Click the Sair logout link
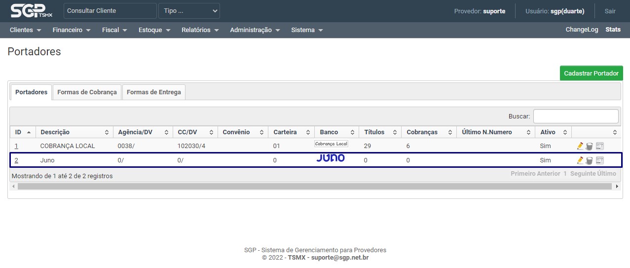This screenshot has width=630, height=268. 610,11
